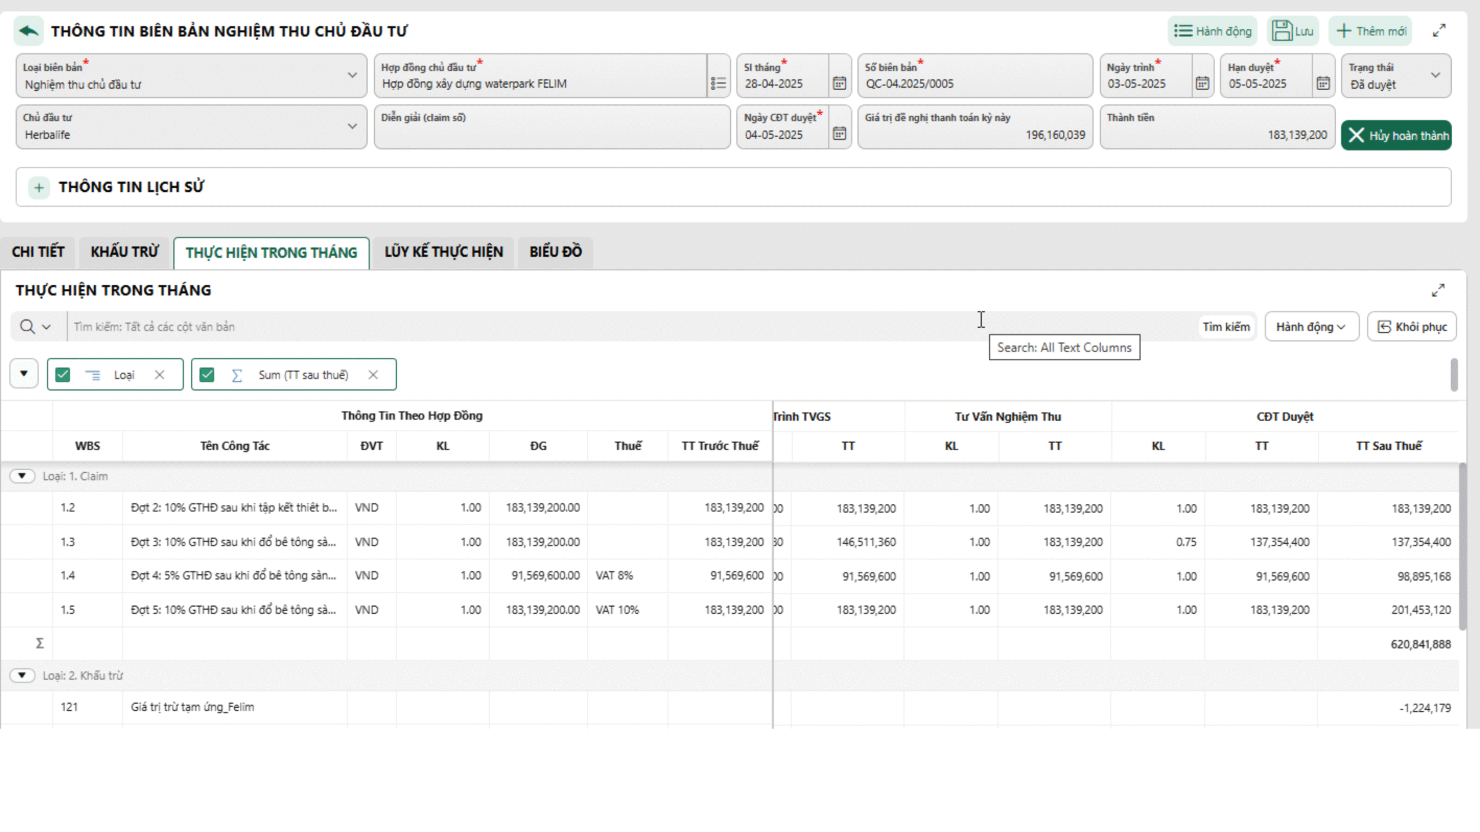Click the Hủy hoàn thành button
The image size is (1480, 832).
pos(1396,136)
